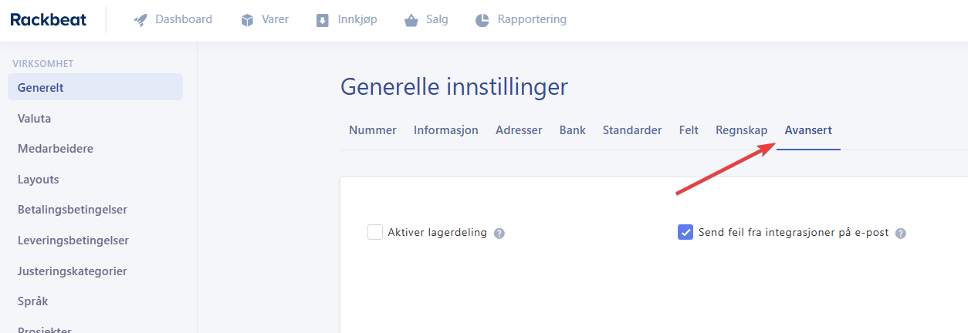Select the Avansert tab
The height and width of the screenshot is (333, 968).
point(808,130)
